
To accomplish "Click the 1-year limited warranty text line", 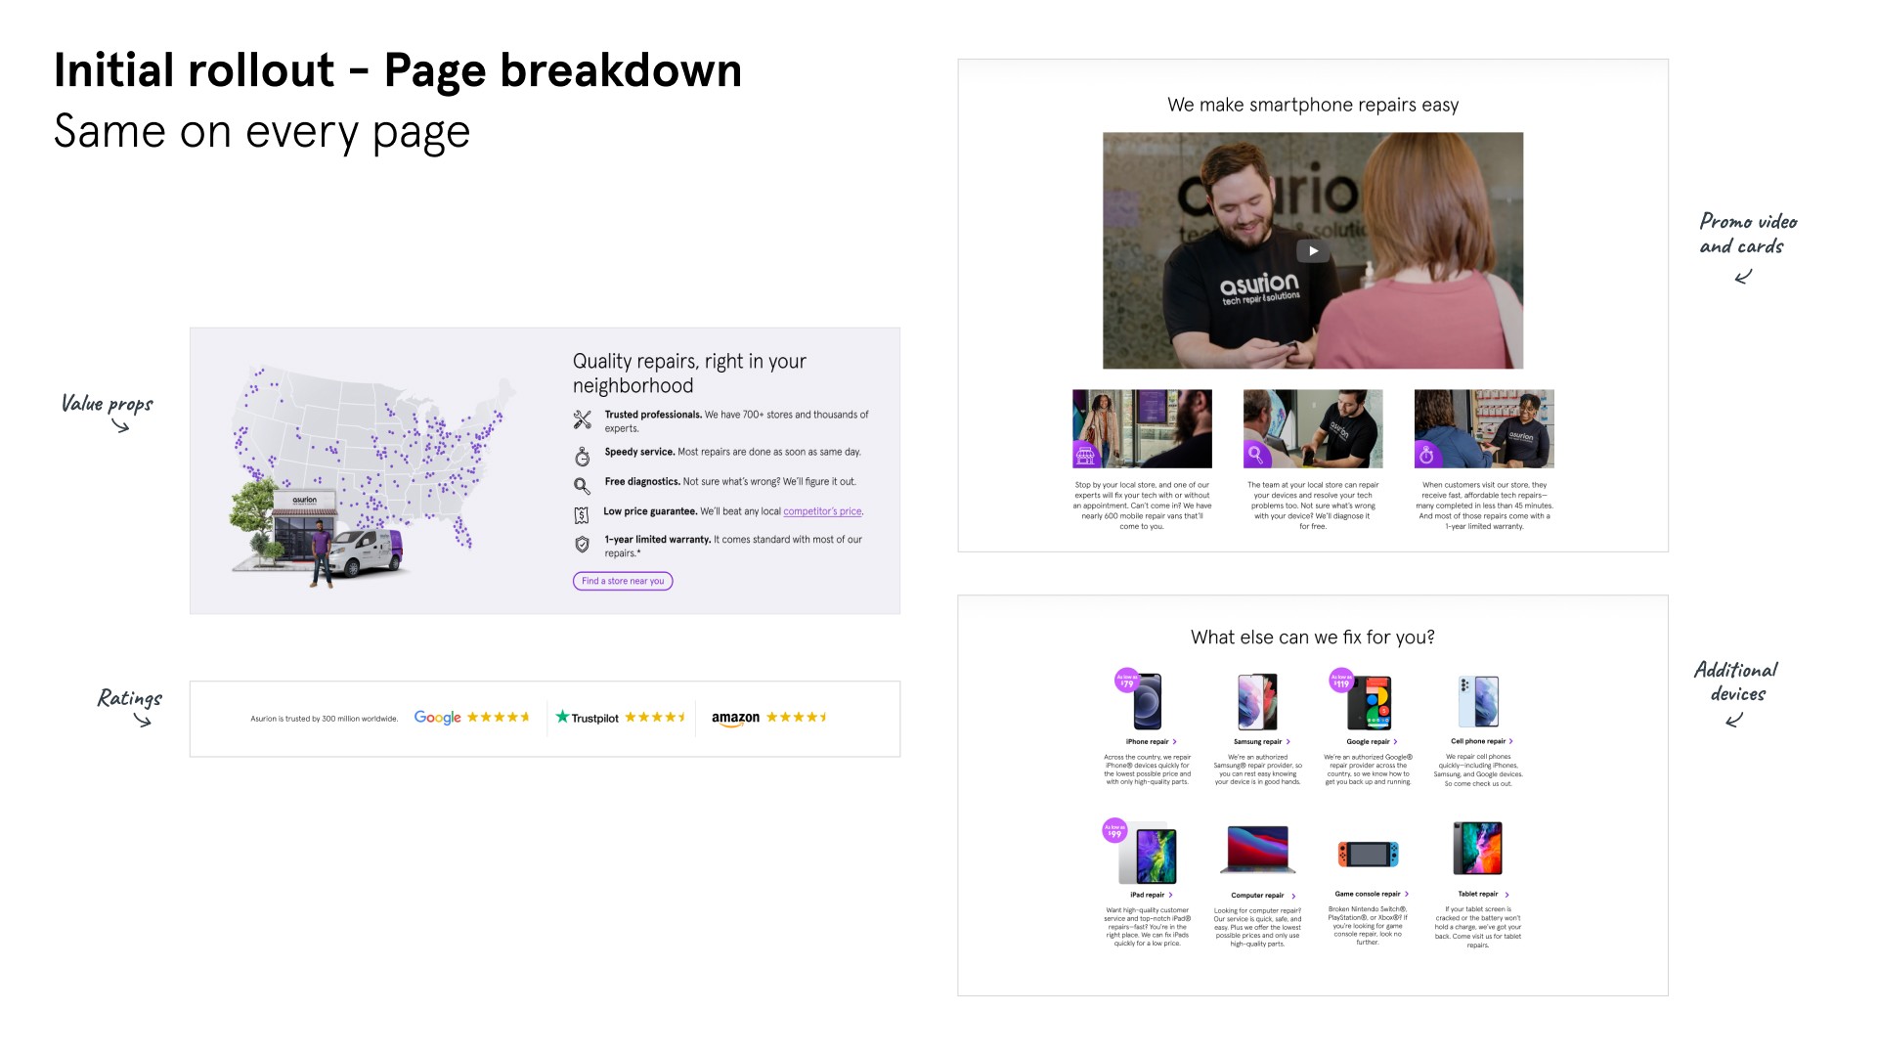I will 733,547.
